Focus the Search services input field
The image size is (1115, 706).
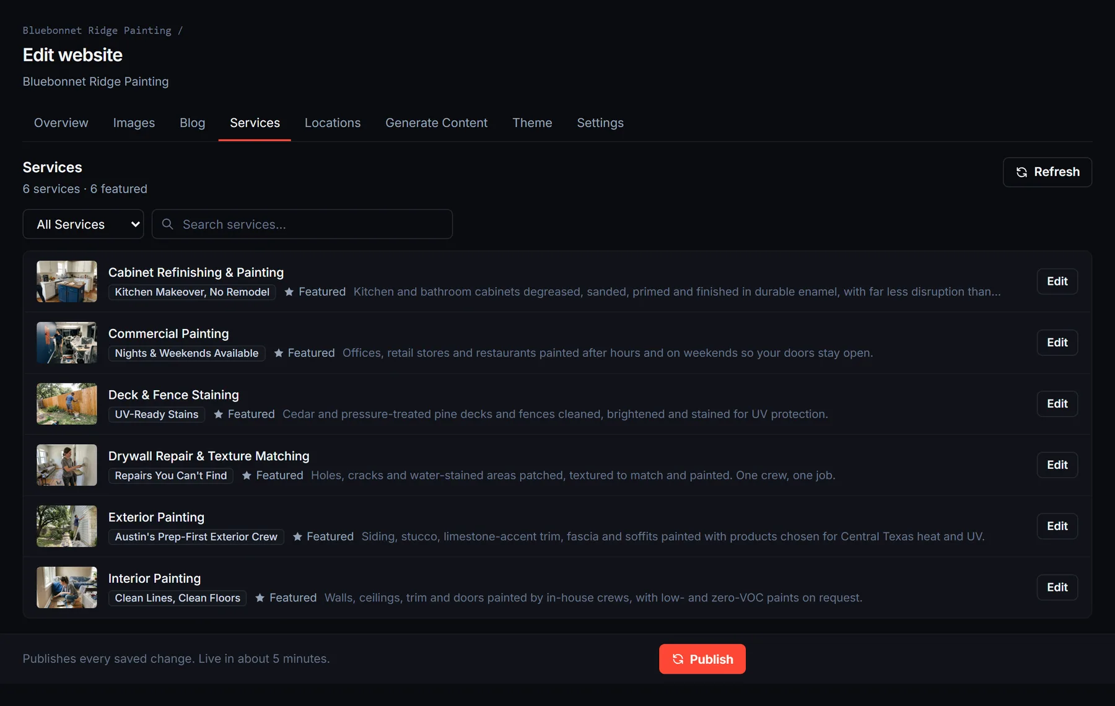pos(302,224)
